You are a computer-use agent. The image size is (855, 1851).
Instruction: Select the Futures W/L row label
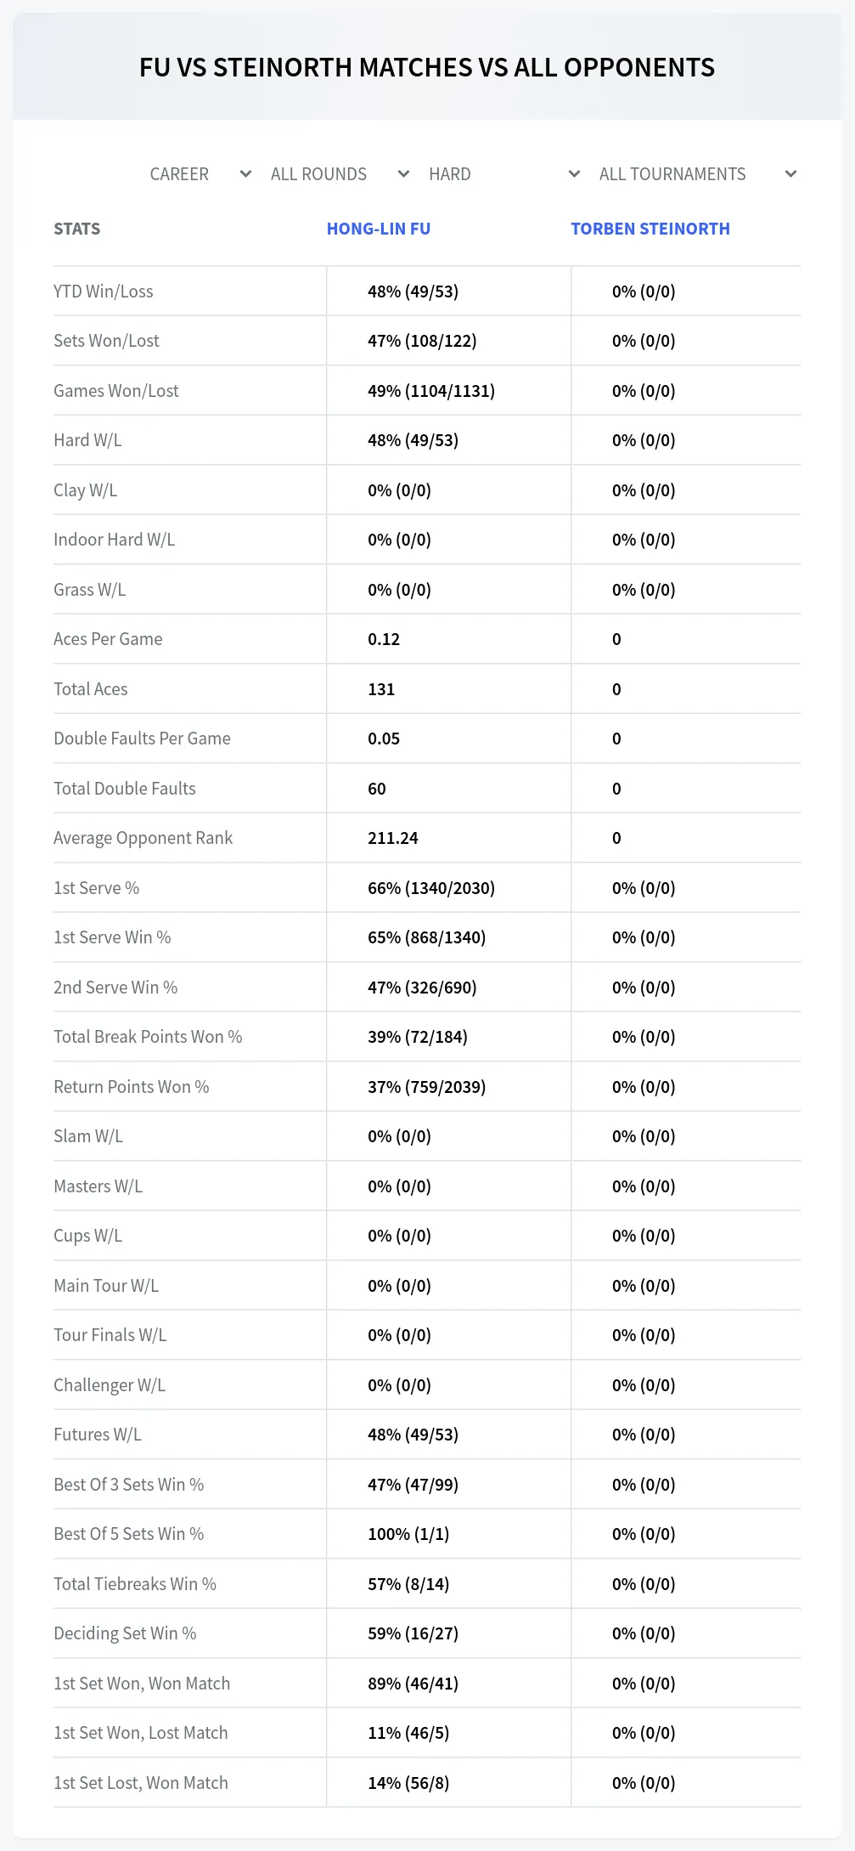click(x=98, y=1435)
